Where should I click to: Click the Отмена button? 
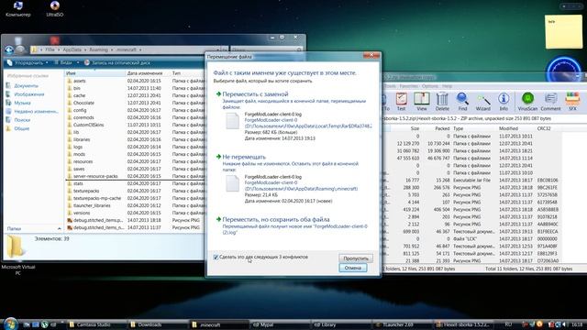[x=352, y=268]
